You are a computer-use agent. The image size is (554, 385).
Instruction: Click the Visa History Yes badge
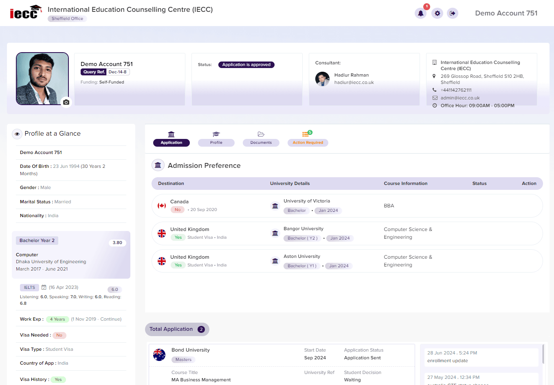58,380
